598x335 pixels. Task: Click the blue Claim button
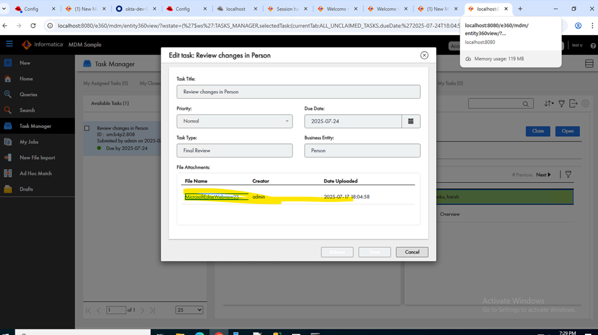[x=538, y=131]
